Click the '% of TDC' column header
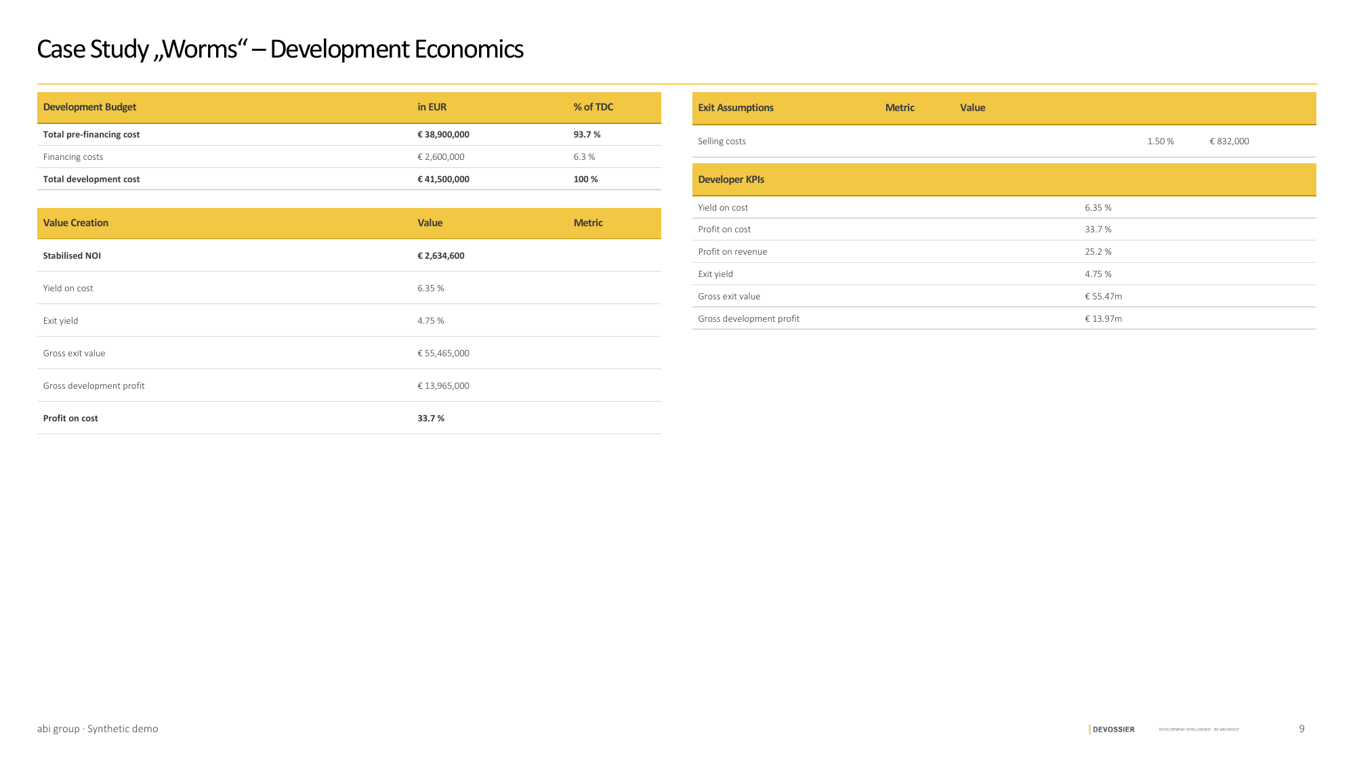1355x762 pixels. (x=593, y=107)
